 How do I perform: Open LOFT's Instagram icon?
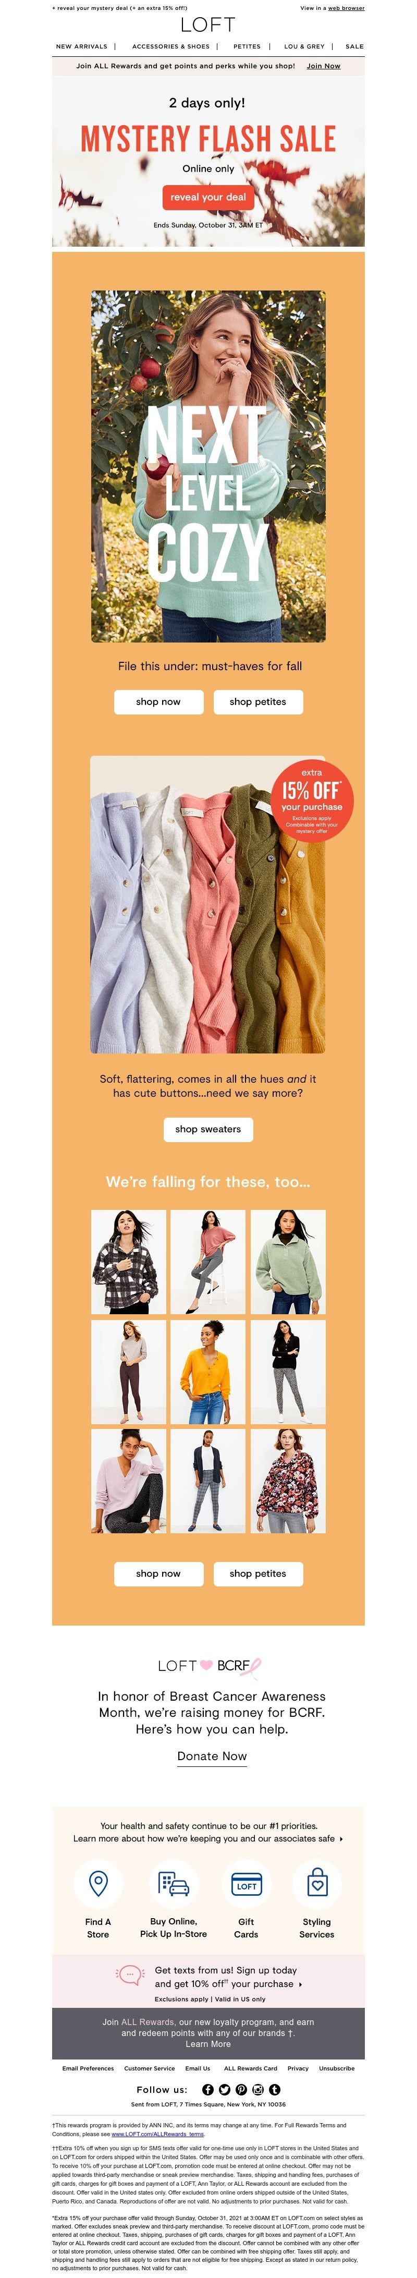(x=258, y=2090)
